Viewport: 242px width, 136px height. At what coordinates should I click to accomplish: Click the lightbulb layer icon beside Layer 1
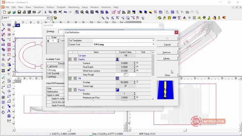click(x=55, y=18)
